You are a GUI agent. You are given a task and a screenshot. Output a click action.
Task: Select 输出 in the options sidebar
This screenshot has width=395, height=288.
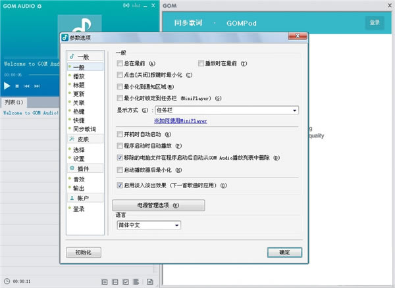[78, 188]
